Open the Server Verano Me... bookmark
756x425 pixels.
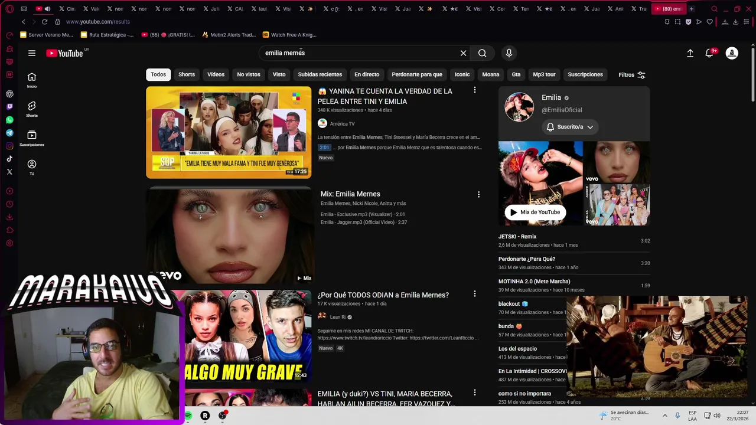pyautogui.click(x=47, y=35)
